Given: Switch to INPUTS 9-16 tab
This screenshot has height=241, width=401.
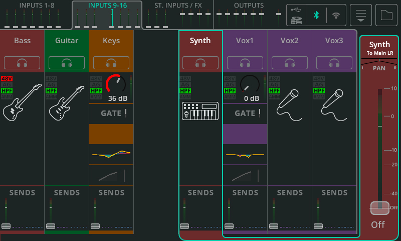Looking at the screenshot, I should click(107, 15).
